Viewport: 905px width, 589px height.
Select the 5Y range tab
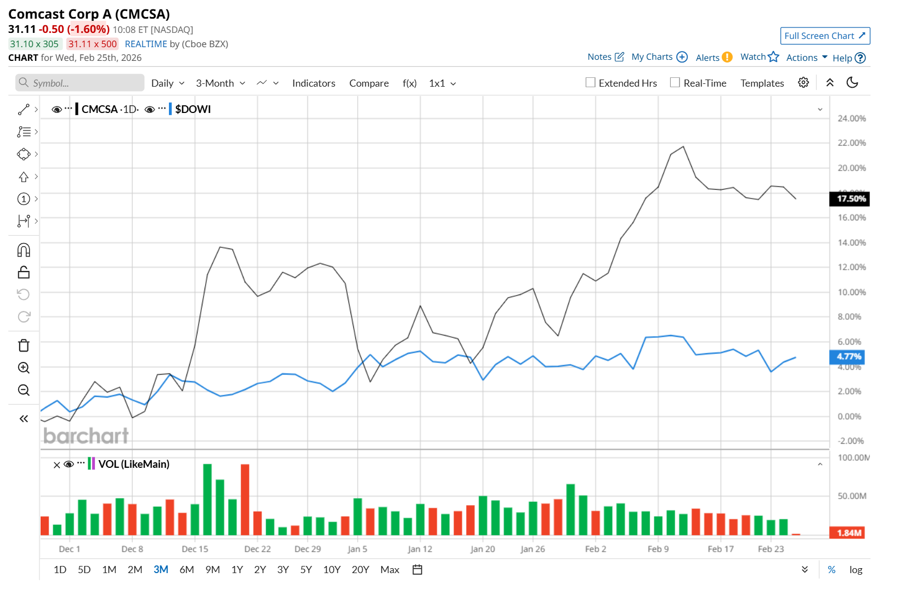[x=306, y=570]
